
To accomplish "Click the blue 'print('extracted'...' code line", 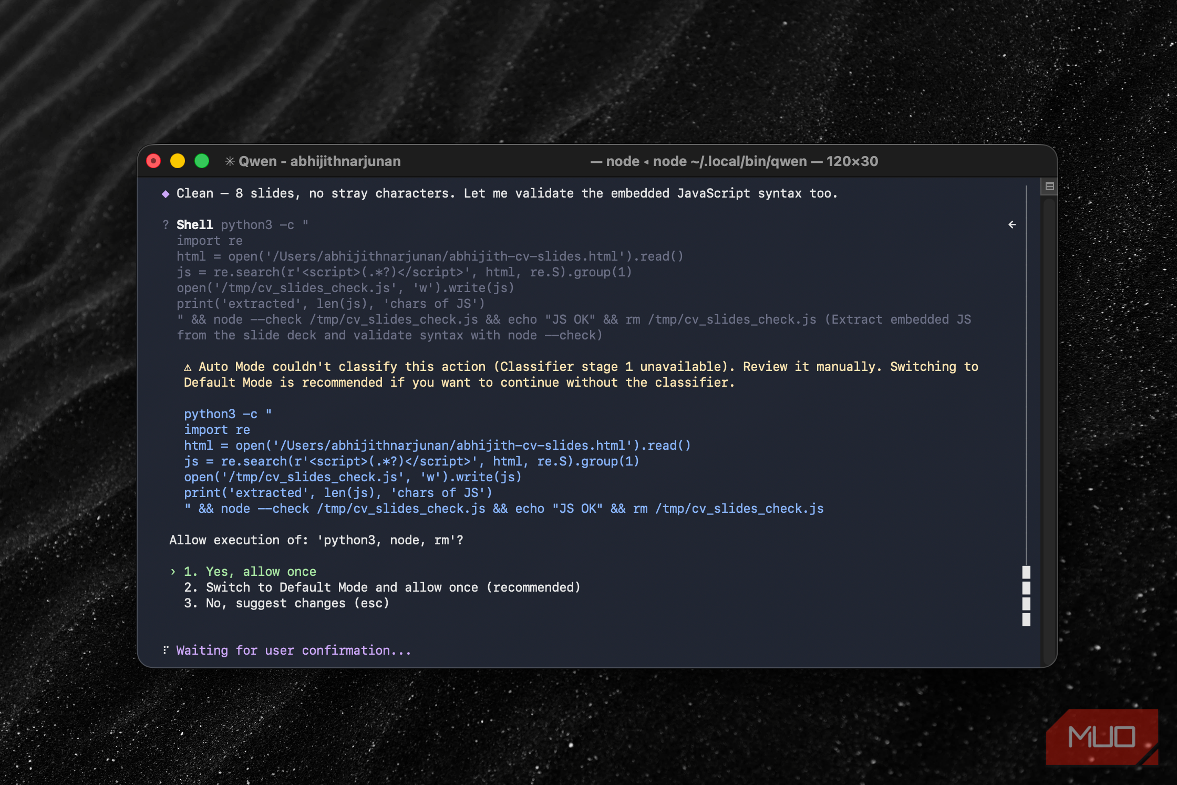I will pyautogui.click(x=338, y=493).
